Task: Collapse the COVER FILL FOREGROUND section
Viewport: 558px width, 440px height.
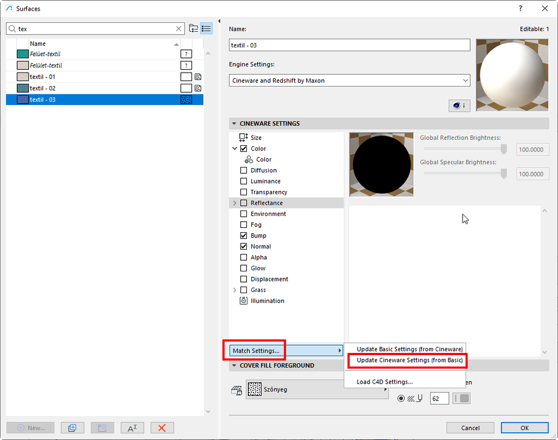Action: tap(234, 365)
